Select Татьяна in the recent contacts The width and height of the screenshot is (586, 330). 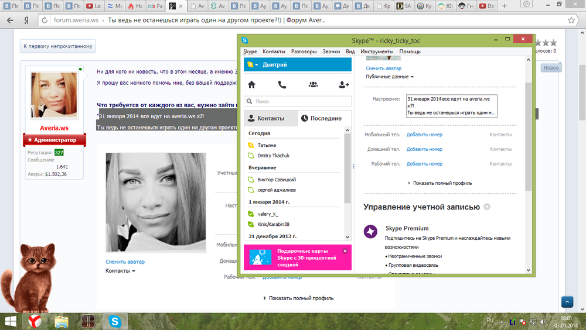coord(267,145)
